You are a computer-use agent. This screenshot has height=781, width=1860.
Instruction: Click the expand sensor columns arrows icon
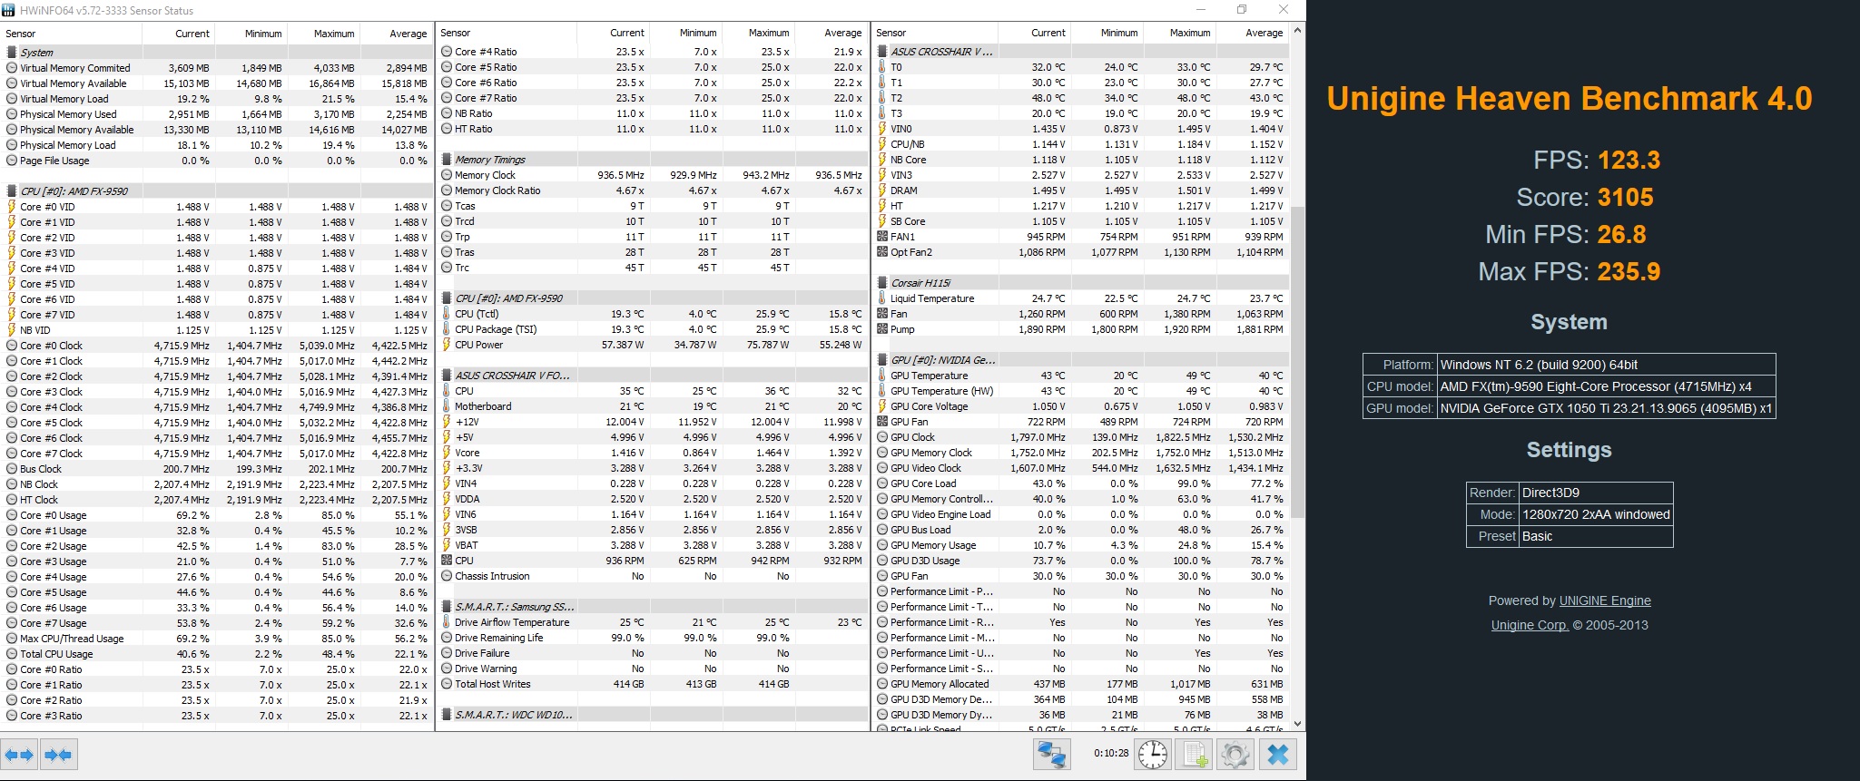(x=19, y=754)
